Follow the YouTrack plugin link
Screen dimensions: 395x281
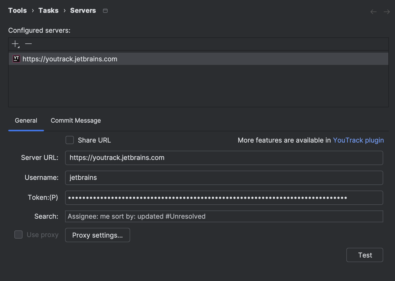[x=358, y=140]
